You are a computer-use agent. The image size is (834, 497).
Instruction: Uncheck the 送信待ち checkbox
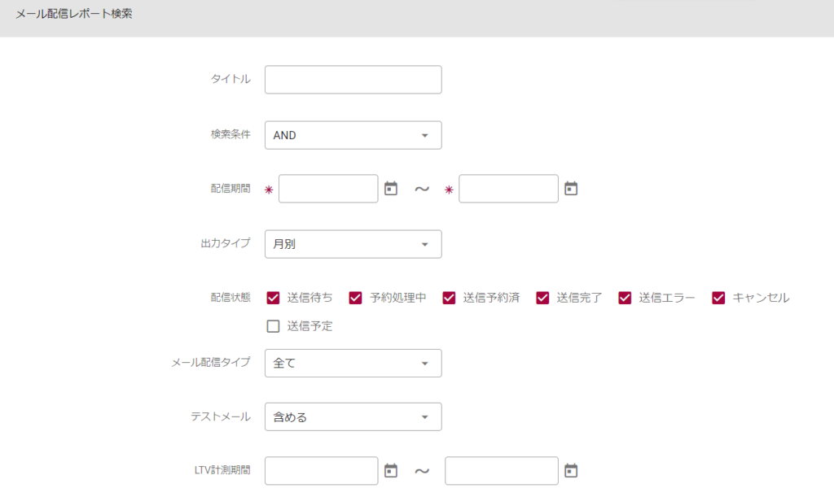pos(274,298)
